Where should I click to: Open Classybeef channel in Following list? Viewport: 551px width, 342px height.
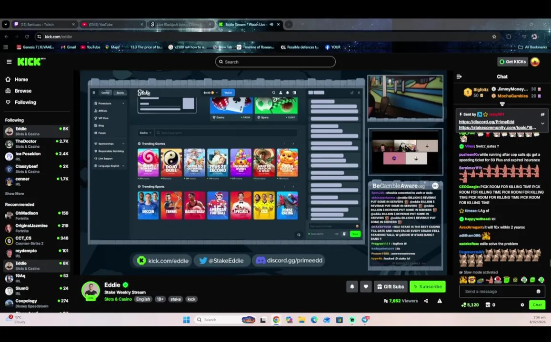coord(37,169)
